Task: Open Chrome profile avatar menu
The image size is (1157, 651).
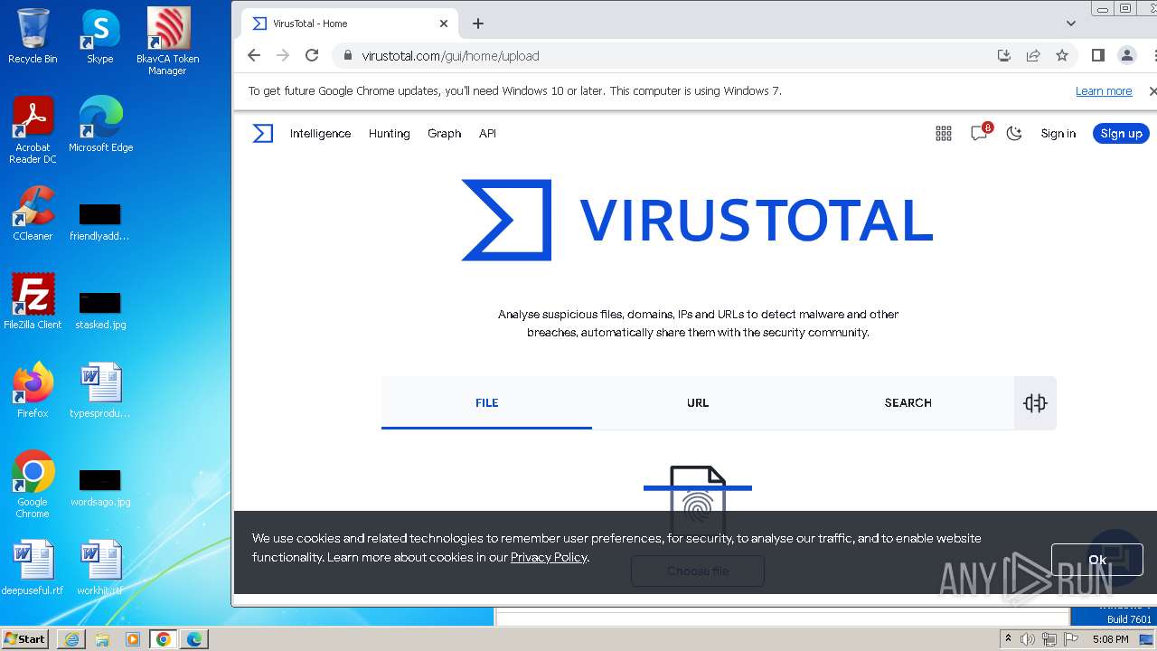Action: point(1127,55)
